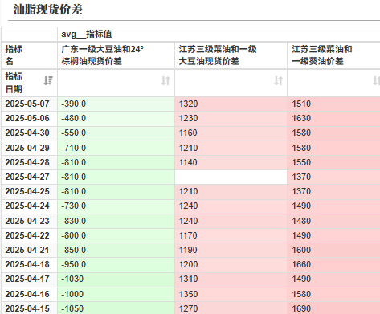The image size is (380, 314).
Task: Click the 江苏三级菜油和一级葵油价差 column header
Action: [333, 55]
